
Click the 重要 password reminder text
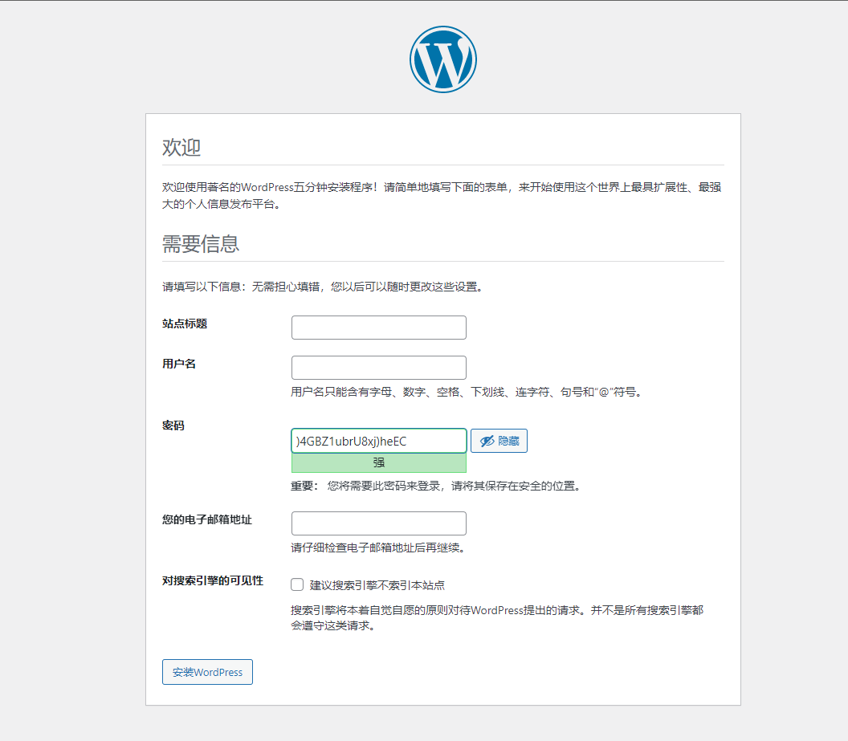tap(435, 486)
